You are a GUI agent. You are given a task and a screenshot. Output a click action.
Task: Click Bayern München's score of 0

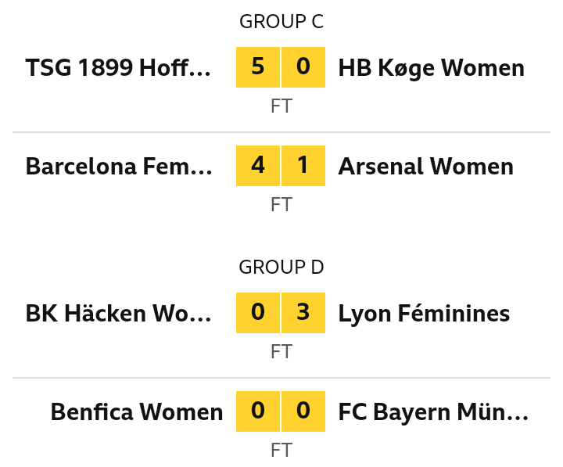point(303,411)
